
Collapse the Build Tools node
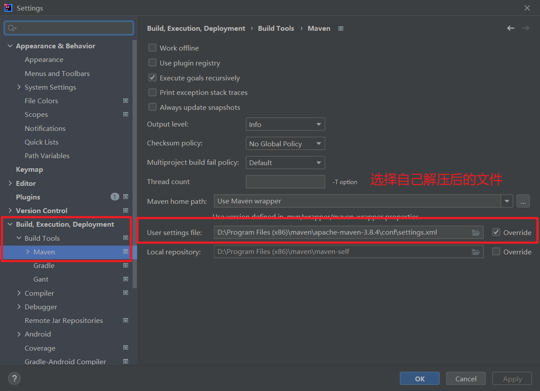(19, 238)
